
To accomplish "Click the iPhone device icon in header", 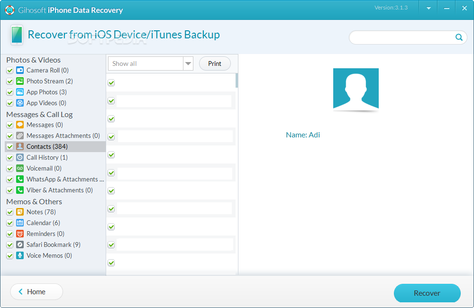I will pyautogui.click(x=17, y=35).
